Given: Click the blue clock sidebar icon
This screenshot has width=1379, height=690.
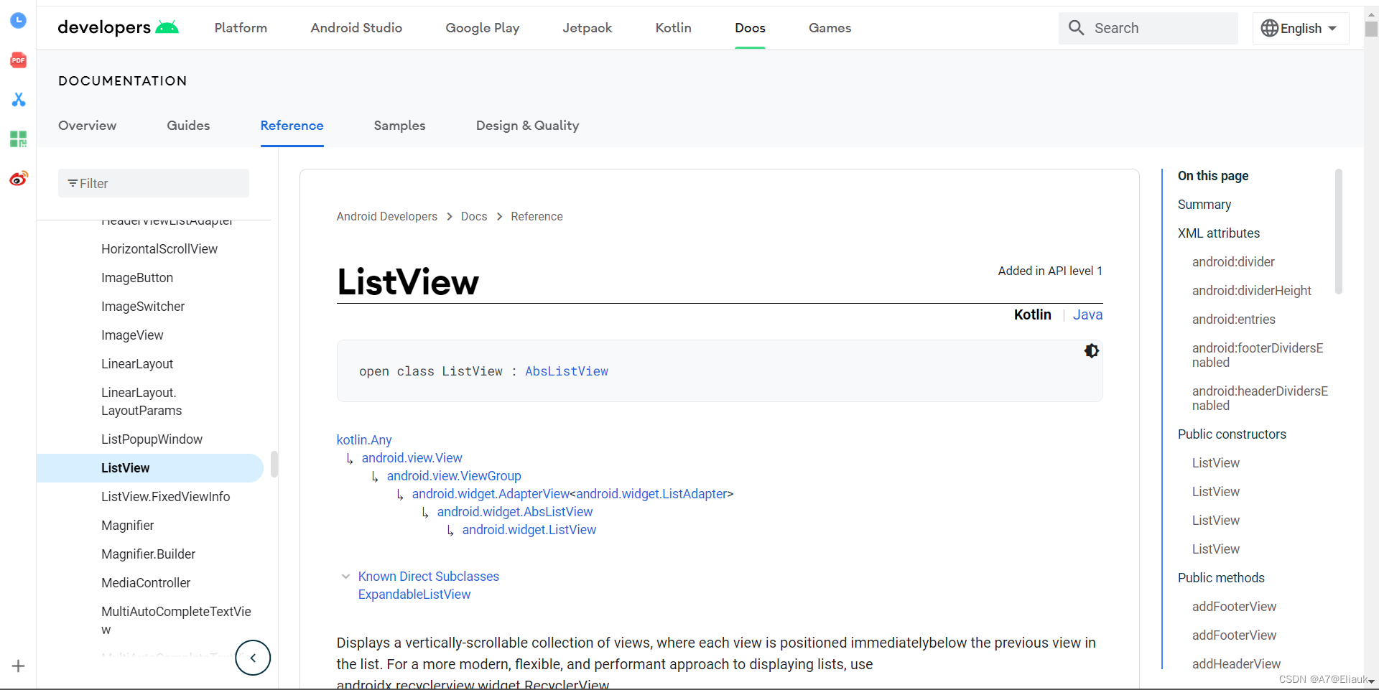Looking at the screenshot, I should pyautogui.click(x=18, y=21).
